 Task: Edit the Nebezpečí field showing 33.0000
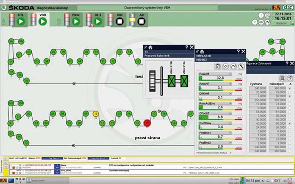pyautogui.click(x=277, y=92)
